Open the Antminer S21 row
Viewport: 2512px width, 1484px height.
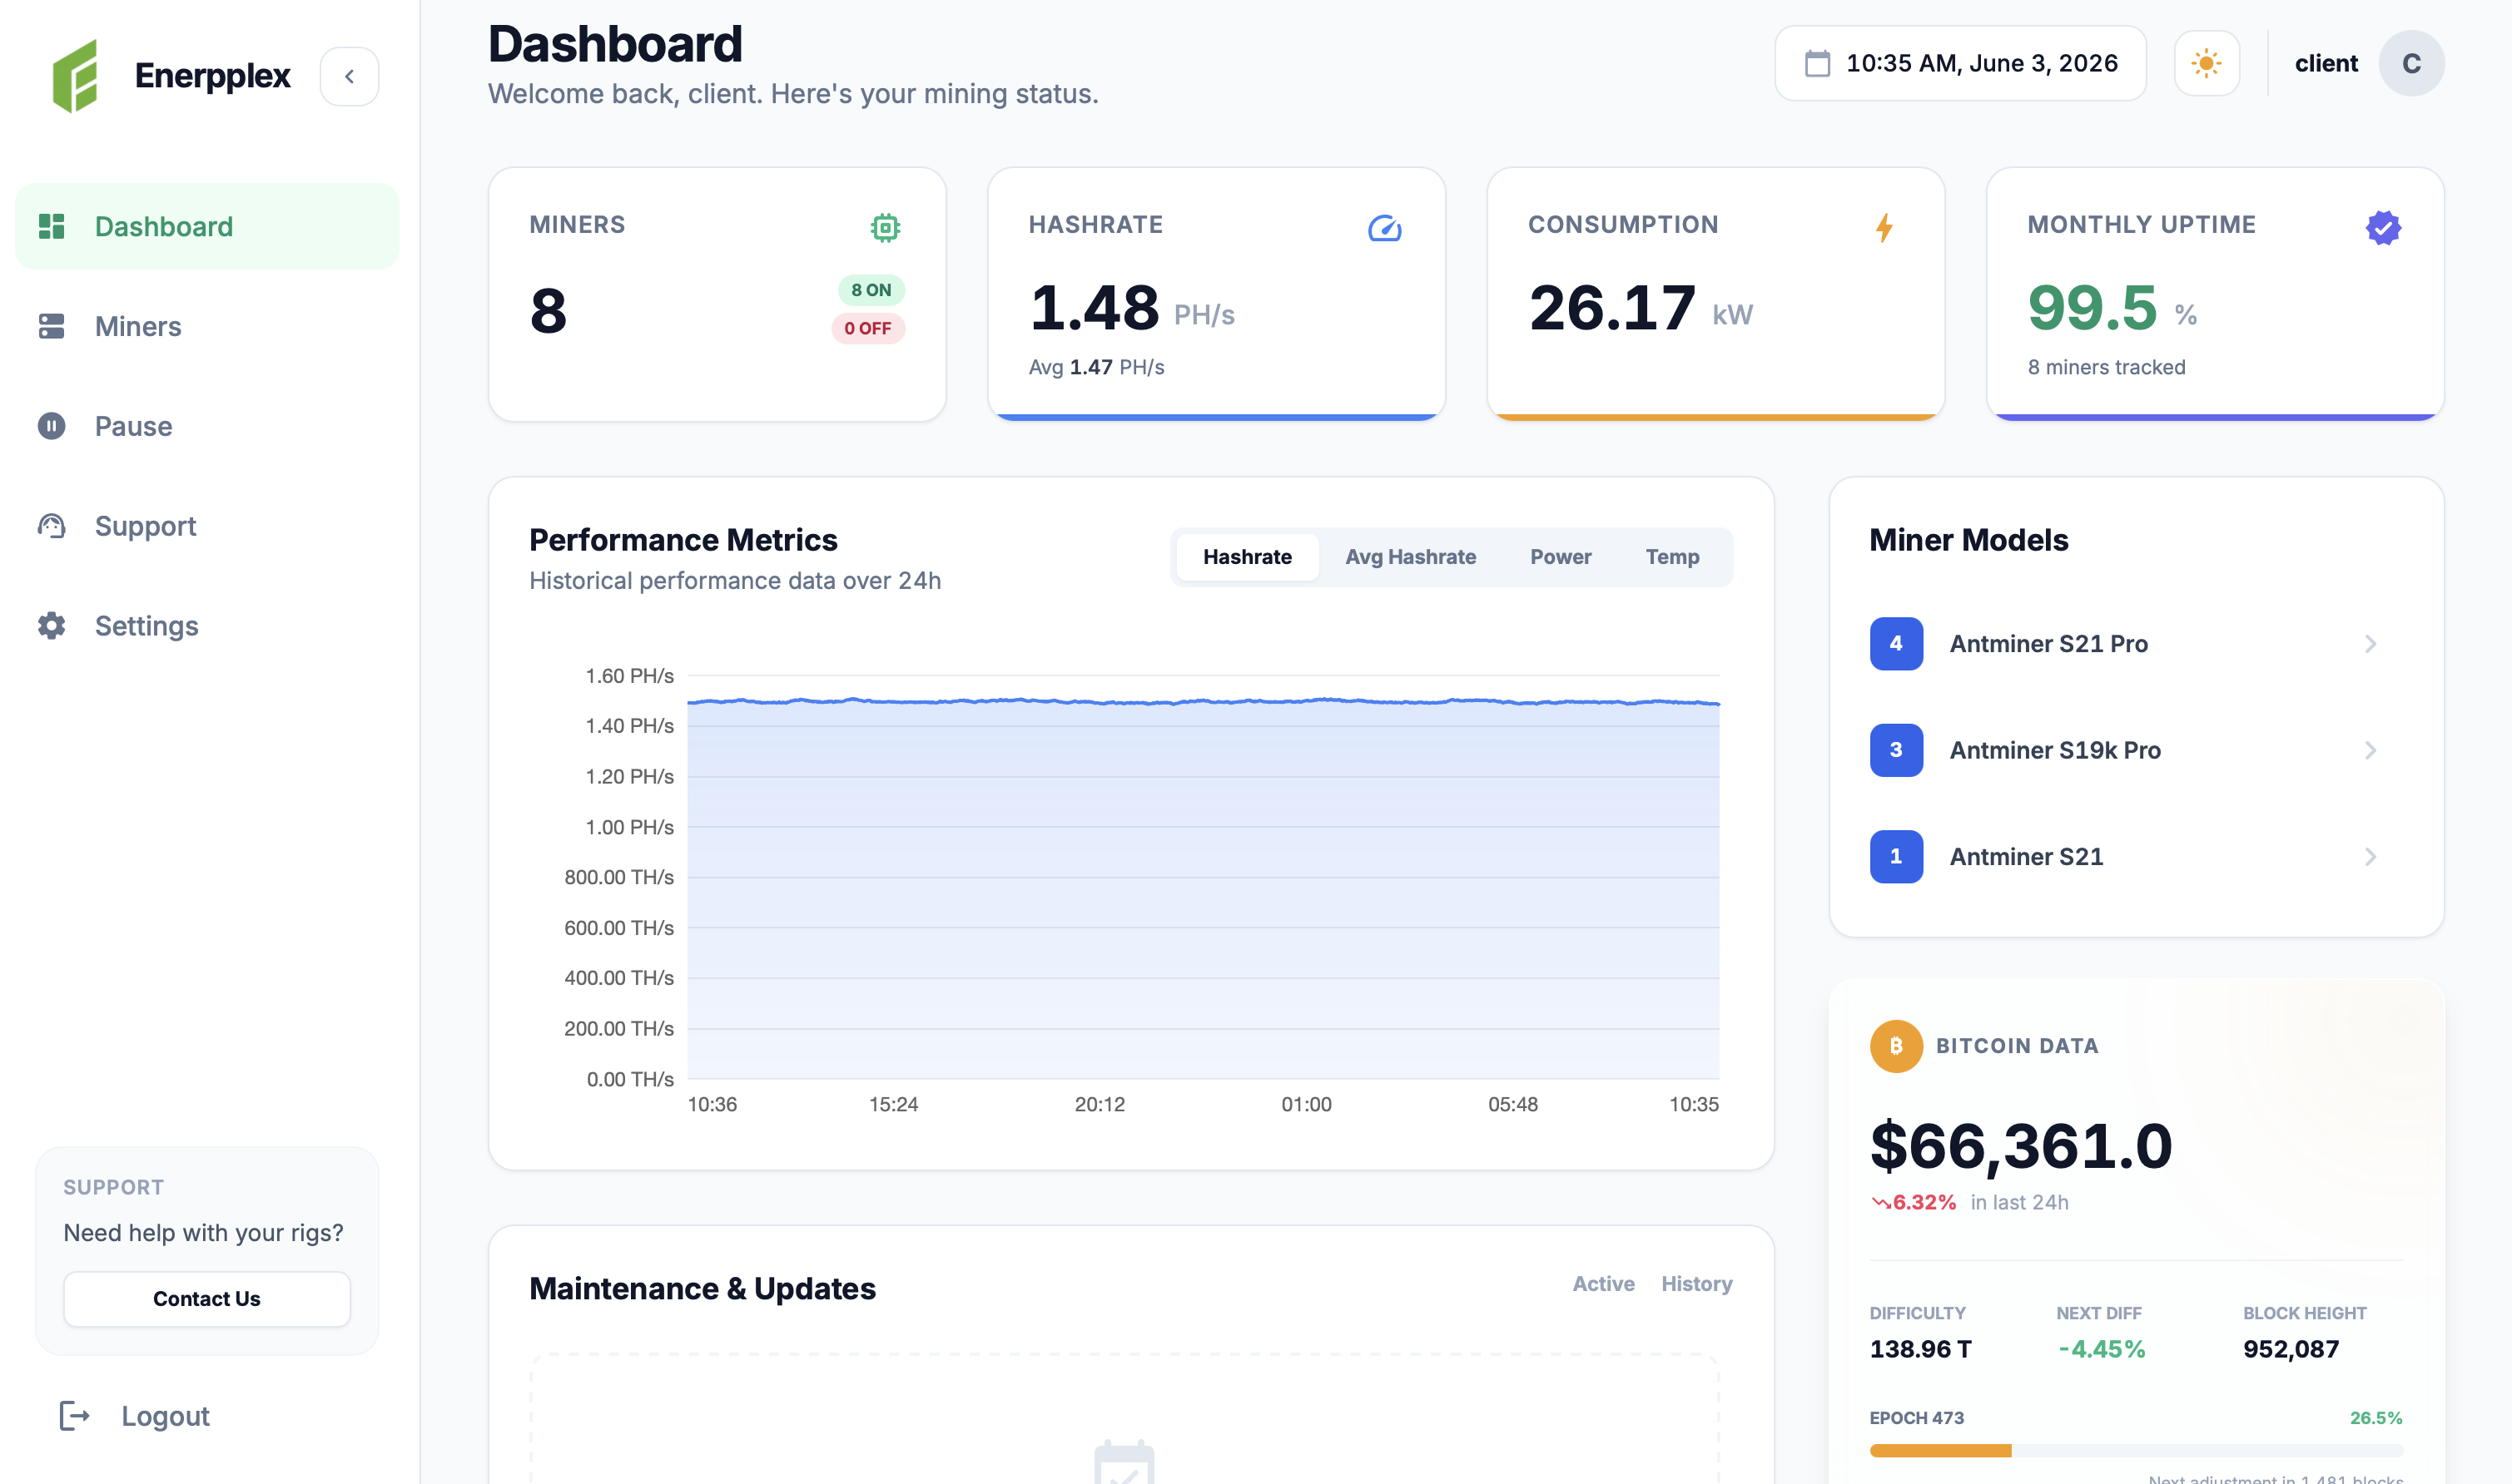(2136, 857)
